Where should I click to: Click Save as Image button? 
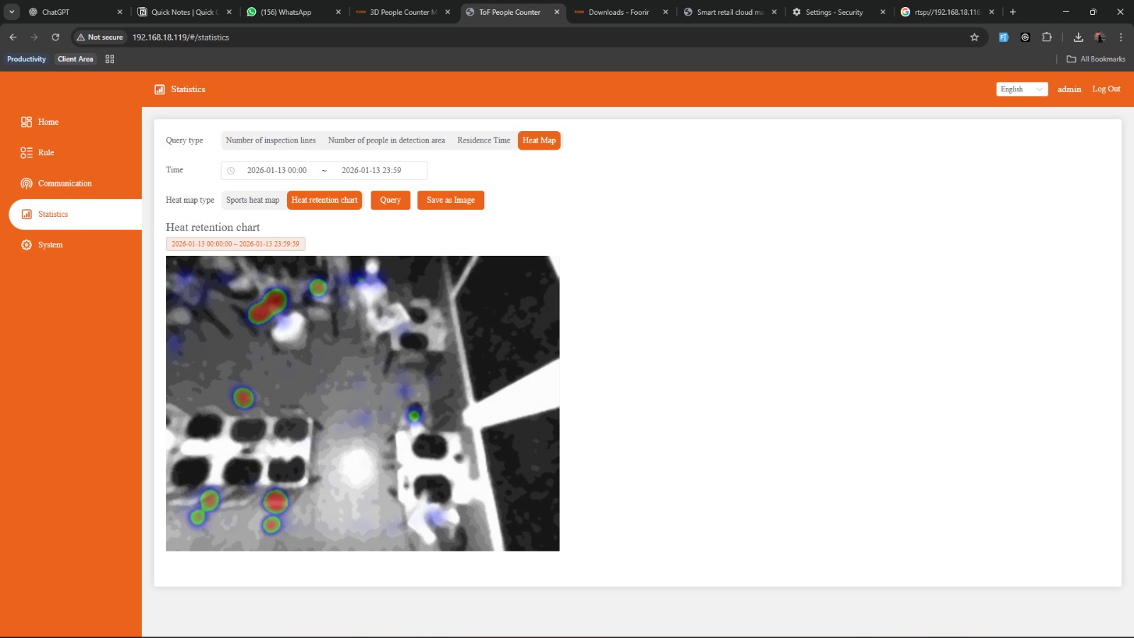point(451,200)
